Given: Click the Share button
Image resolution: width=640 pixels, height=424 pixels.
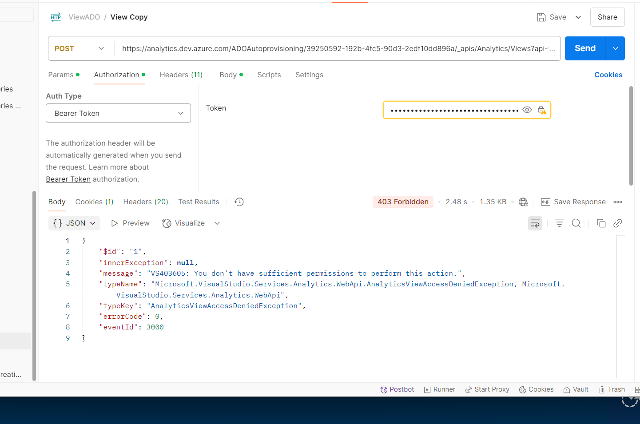Looking at the screenshot, I should [x=608, y=17].
